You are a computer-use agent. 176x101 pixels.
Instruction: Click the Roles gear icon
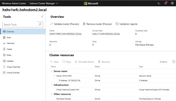click(x=4, y=55)
